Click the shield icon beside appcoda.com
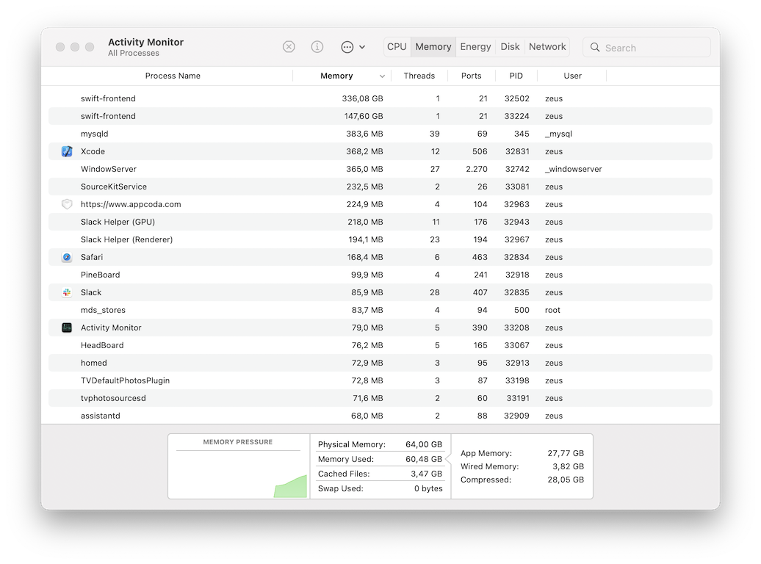The width and height of the screenshot is (761, 564). click(x=67, y=204)
